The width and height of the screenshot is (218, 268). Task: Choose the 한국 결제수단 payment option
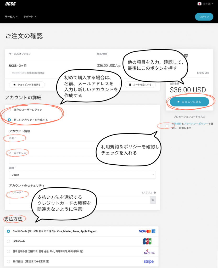tap(8, 252)
